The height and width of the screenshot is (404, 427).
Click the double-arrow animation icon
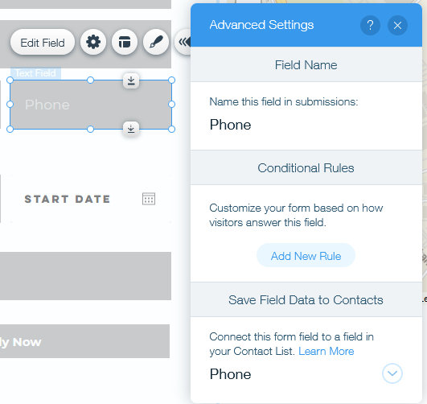[183, 43]
